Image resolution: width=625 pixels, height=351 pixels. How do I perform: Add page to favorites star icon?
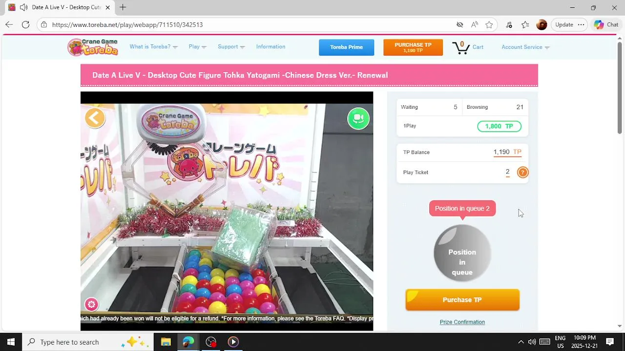(x=489, y=24)
